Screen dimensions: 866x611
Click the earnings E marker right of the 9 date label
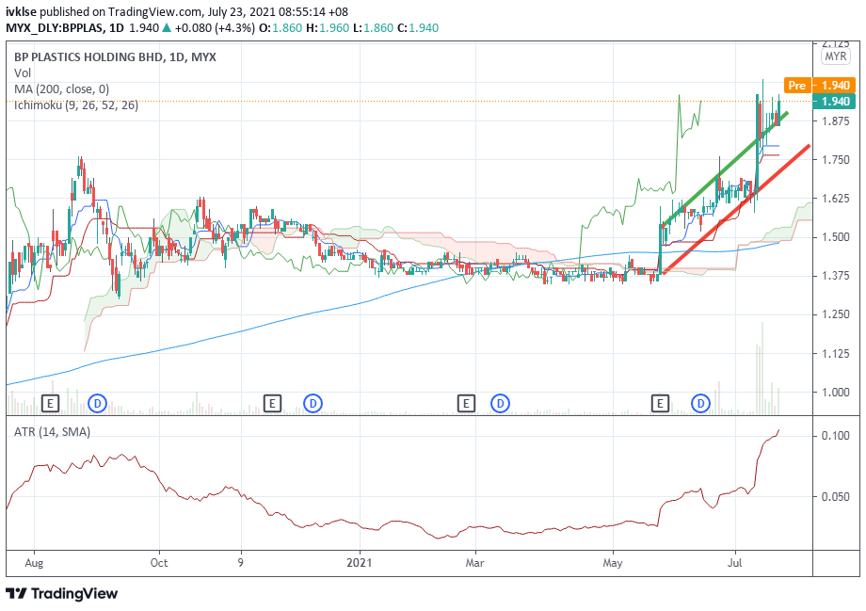(x=272, y=404)
